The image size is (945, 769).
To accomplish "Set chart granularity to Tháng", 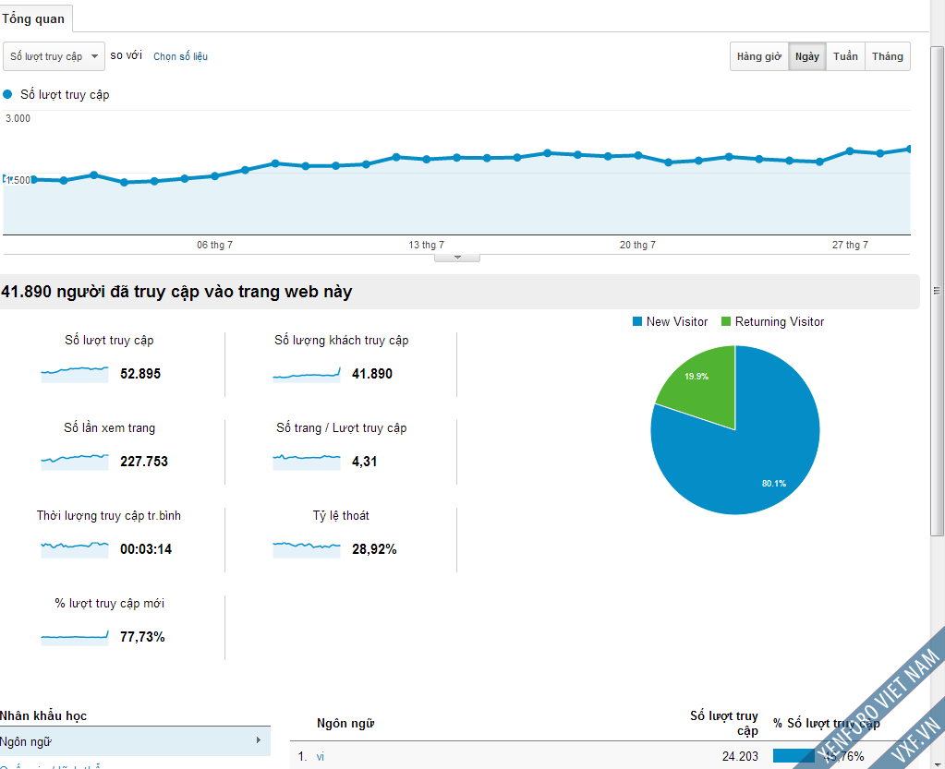I will click(x=887, y=56).
